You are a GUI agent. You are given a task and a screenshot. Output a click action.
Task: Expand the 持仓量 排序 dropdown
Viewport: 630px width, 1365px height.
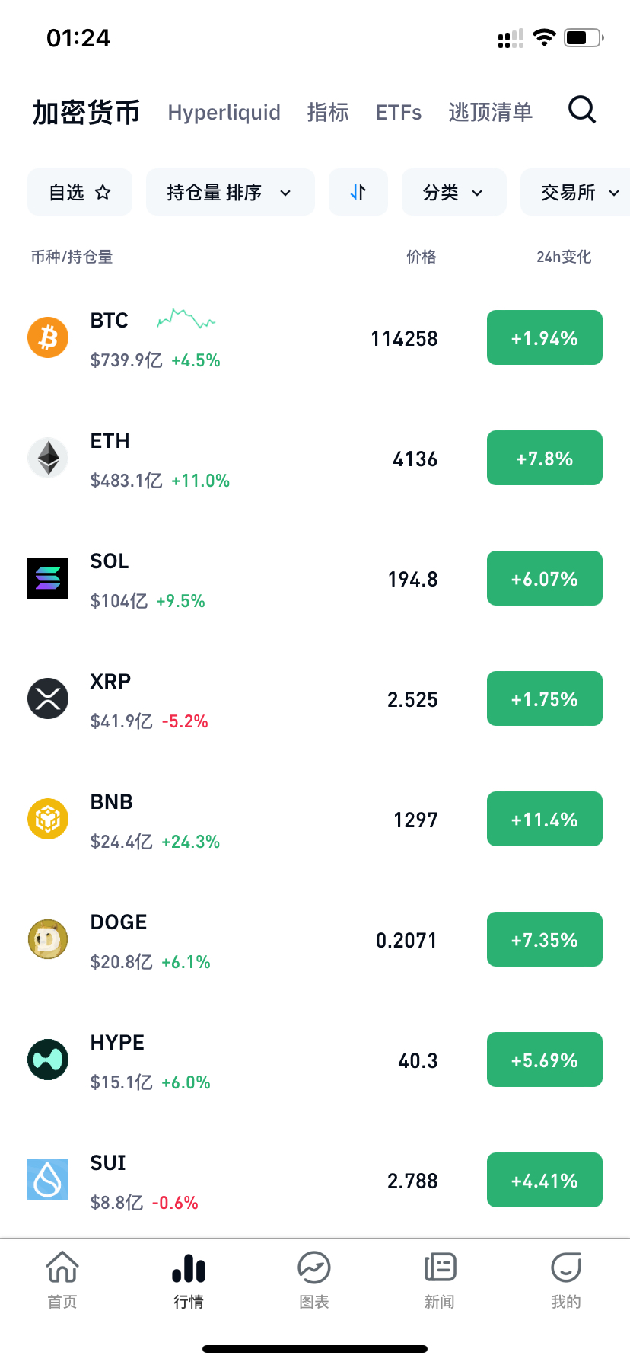(230, 192)
